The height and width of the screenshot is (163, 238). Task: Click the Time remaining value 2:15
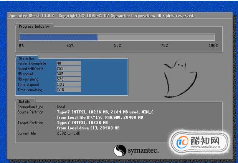(69, 90)
